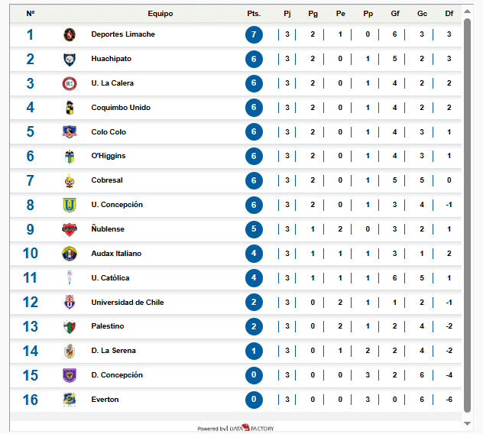This screenshot has height=434, width=483.
Task: Click the Deportes Limache team crest
Action: coord(70,34)
